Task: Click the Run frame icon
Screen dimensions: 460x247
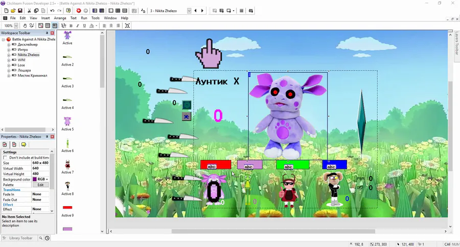Action: click(x=228, y=11)
